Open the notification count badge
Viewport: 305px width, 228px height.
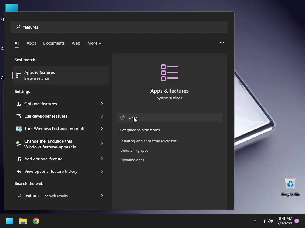point(297,221)
